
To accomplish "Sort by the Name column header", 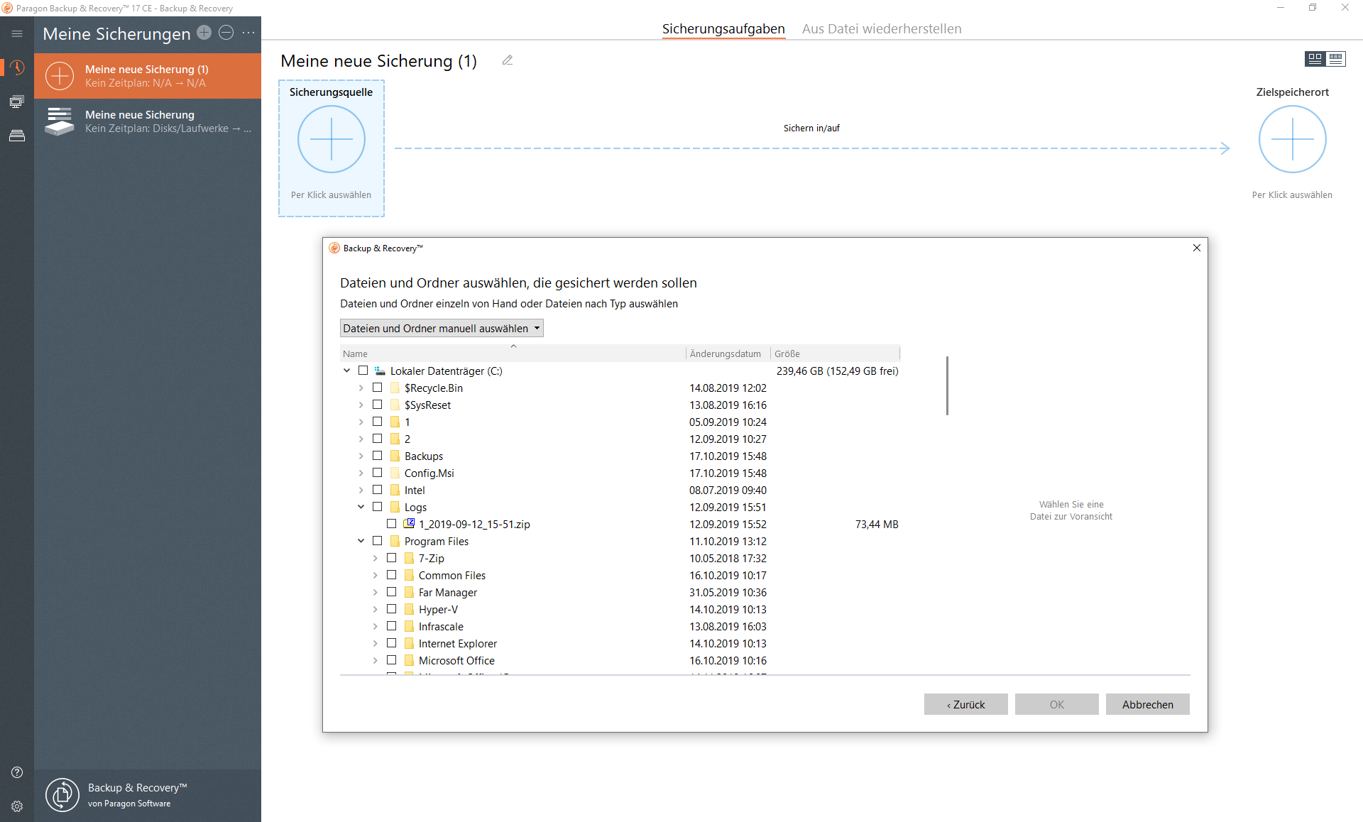I will [513, 354].
